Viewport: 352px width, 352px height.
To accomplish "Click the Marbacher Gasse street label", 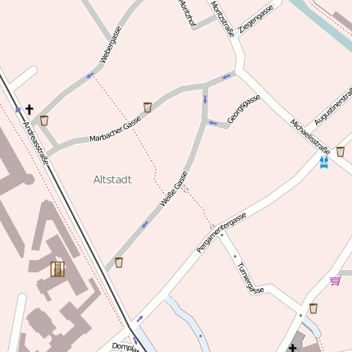I will (116, 129).
